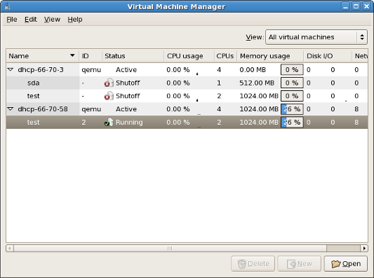Click CPUs value "1" in sda row

pyautogui.click(x=219, y=83)
